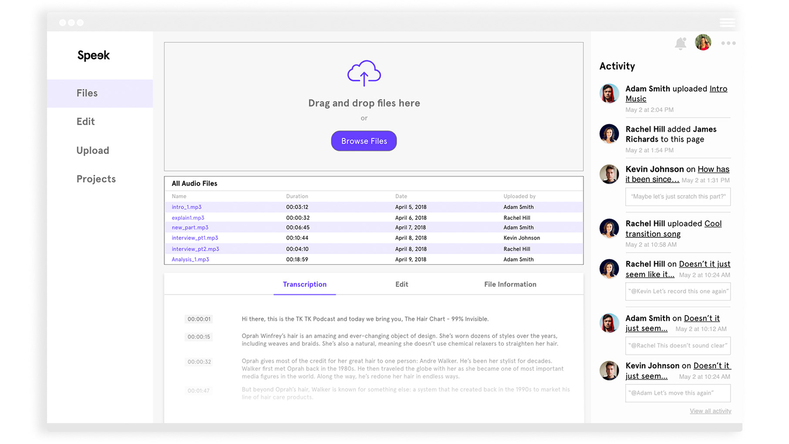Open the How has it been since link
The width and height of the screenshot is (789, 444).
click(x=677, y=174)
